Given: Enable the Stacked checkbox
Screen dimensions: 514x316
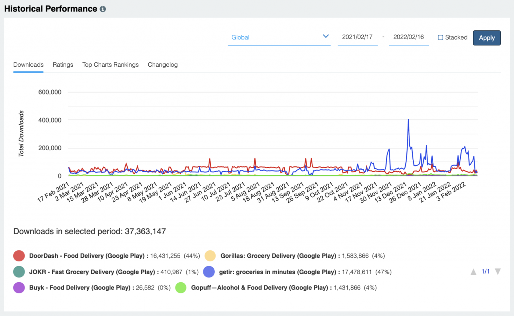Looking at the screenshot, I should coord(441,37).
